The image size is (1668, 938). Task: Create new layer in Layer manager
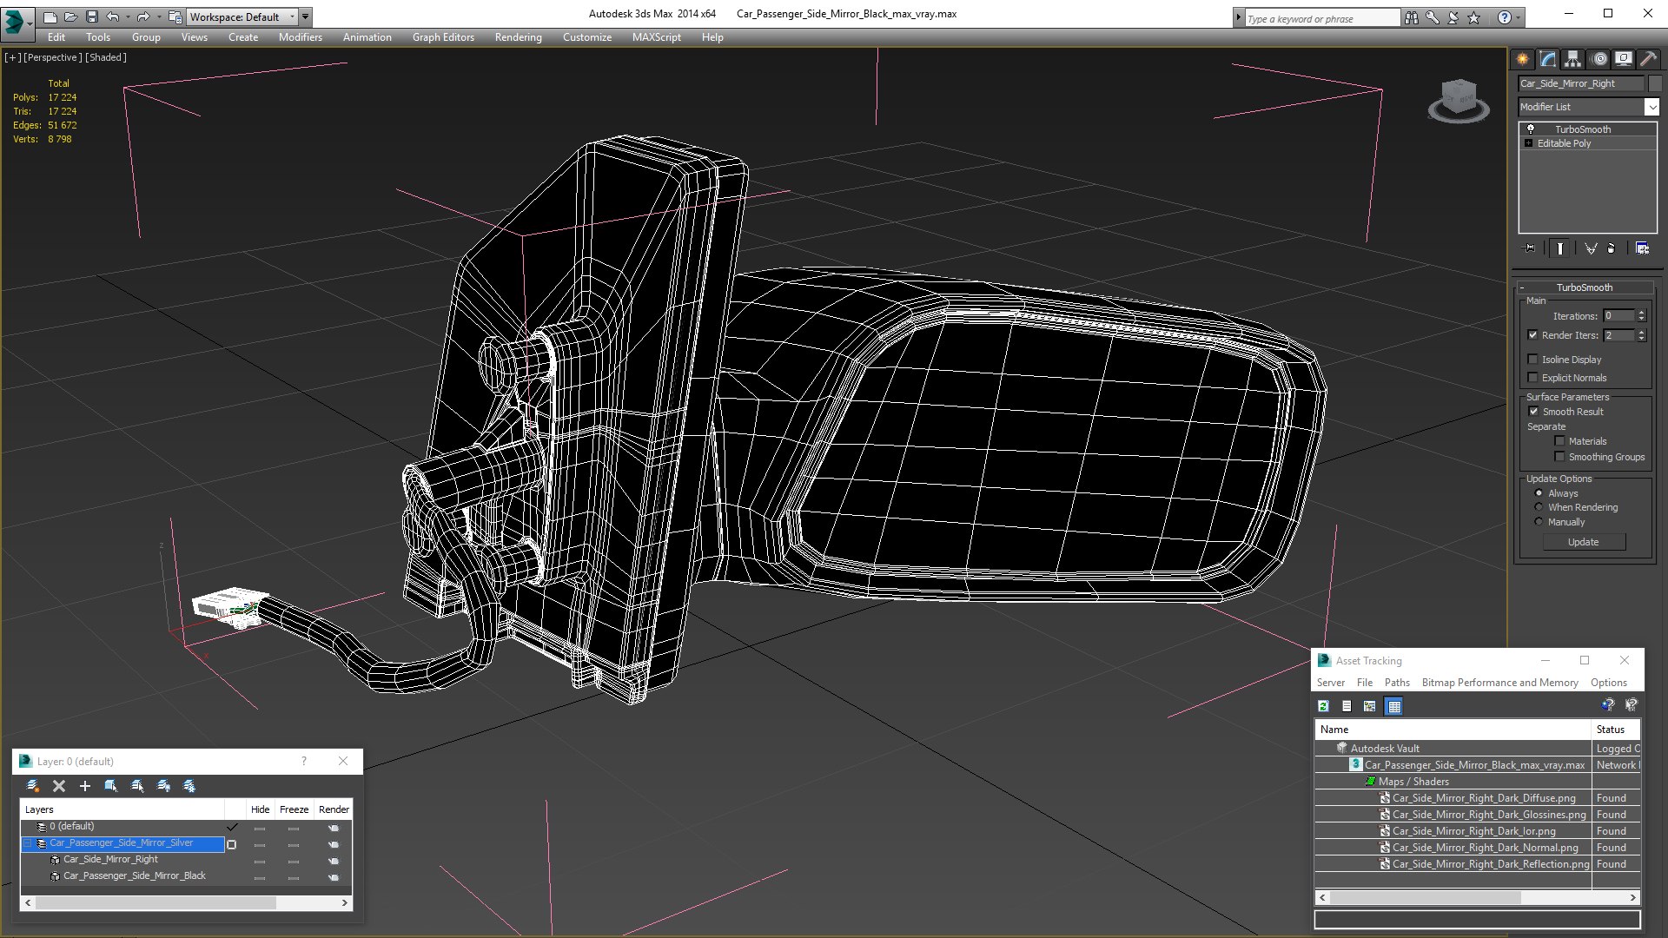coord(33,786)
